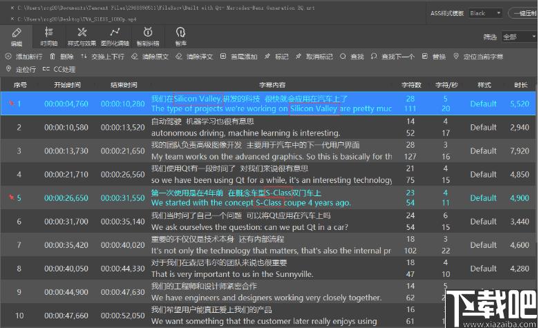Screen dimensions: 539x328
Task: Click the 删除 trash icon
Action: point(53,57)
